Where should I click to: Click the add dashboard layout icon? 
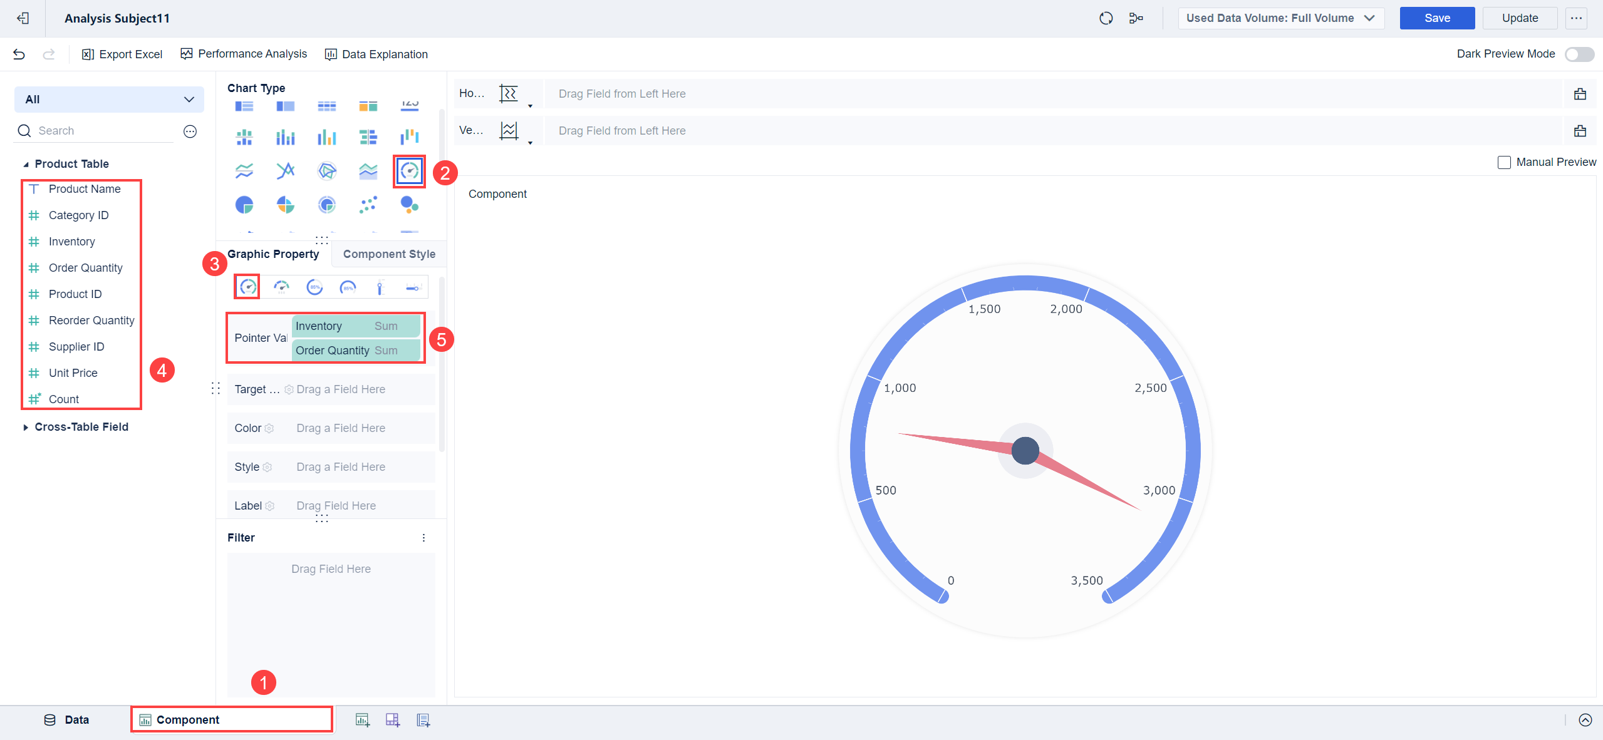[392, 719]
